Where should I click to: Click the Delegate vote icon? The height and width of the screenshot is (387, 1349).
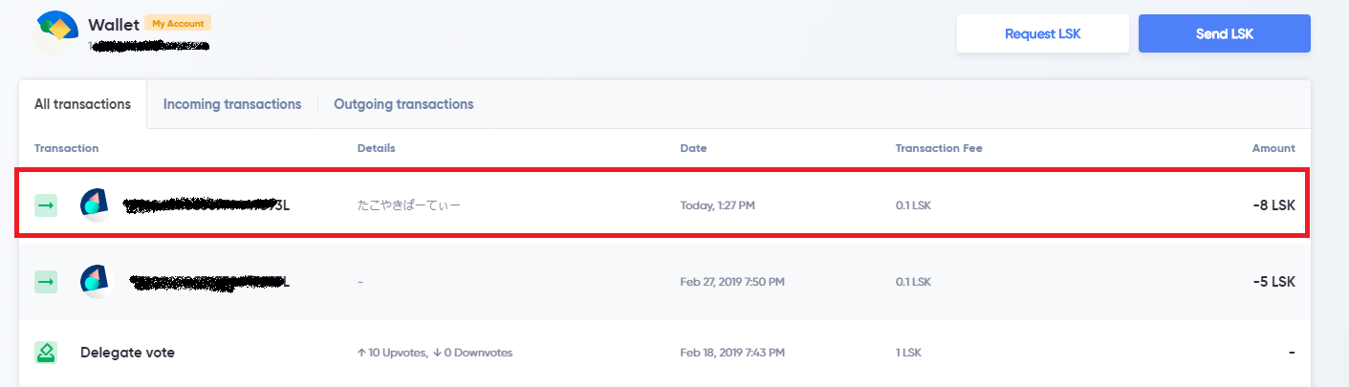[x=46, y=353]
